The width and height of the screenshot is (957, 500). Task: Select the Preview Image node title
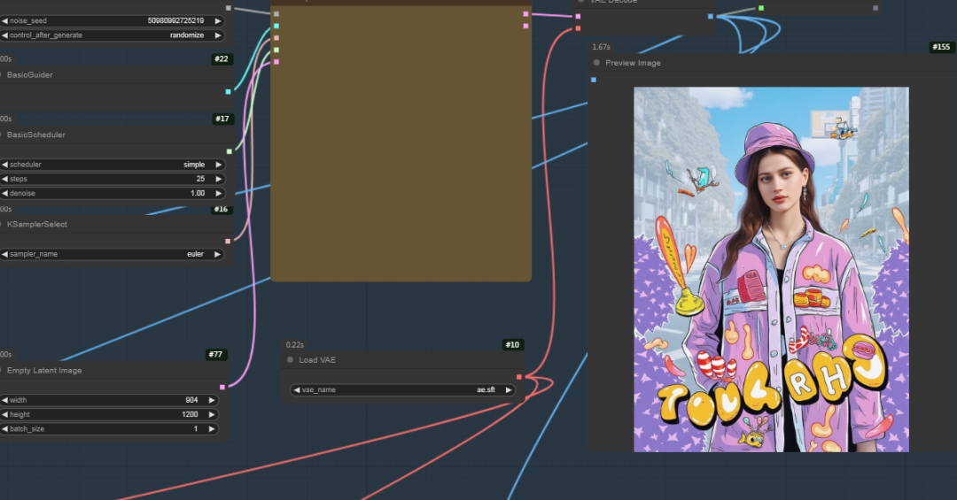633,63
